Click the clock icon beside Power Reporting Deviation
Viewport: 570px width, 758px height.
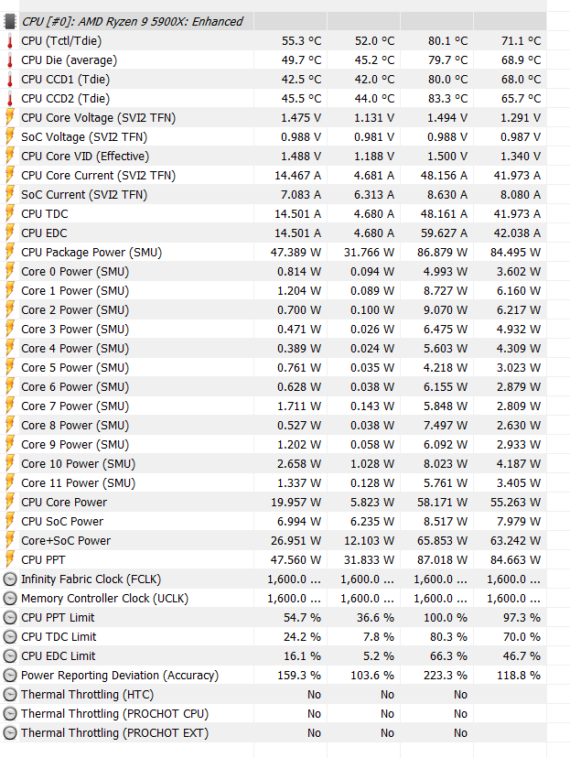pos(10,675)
